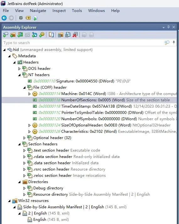179x224 pixels.
Task: Click the hid assembly icon
Action: click(x=10, y=50)
